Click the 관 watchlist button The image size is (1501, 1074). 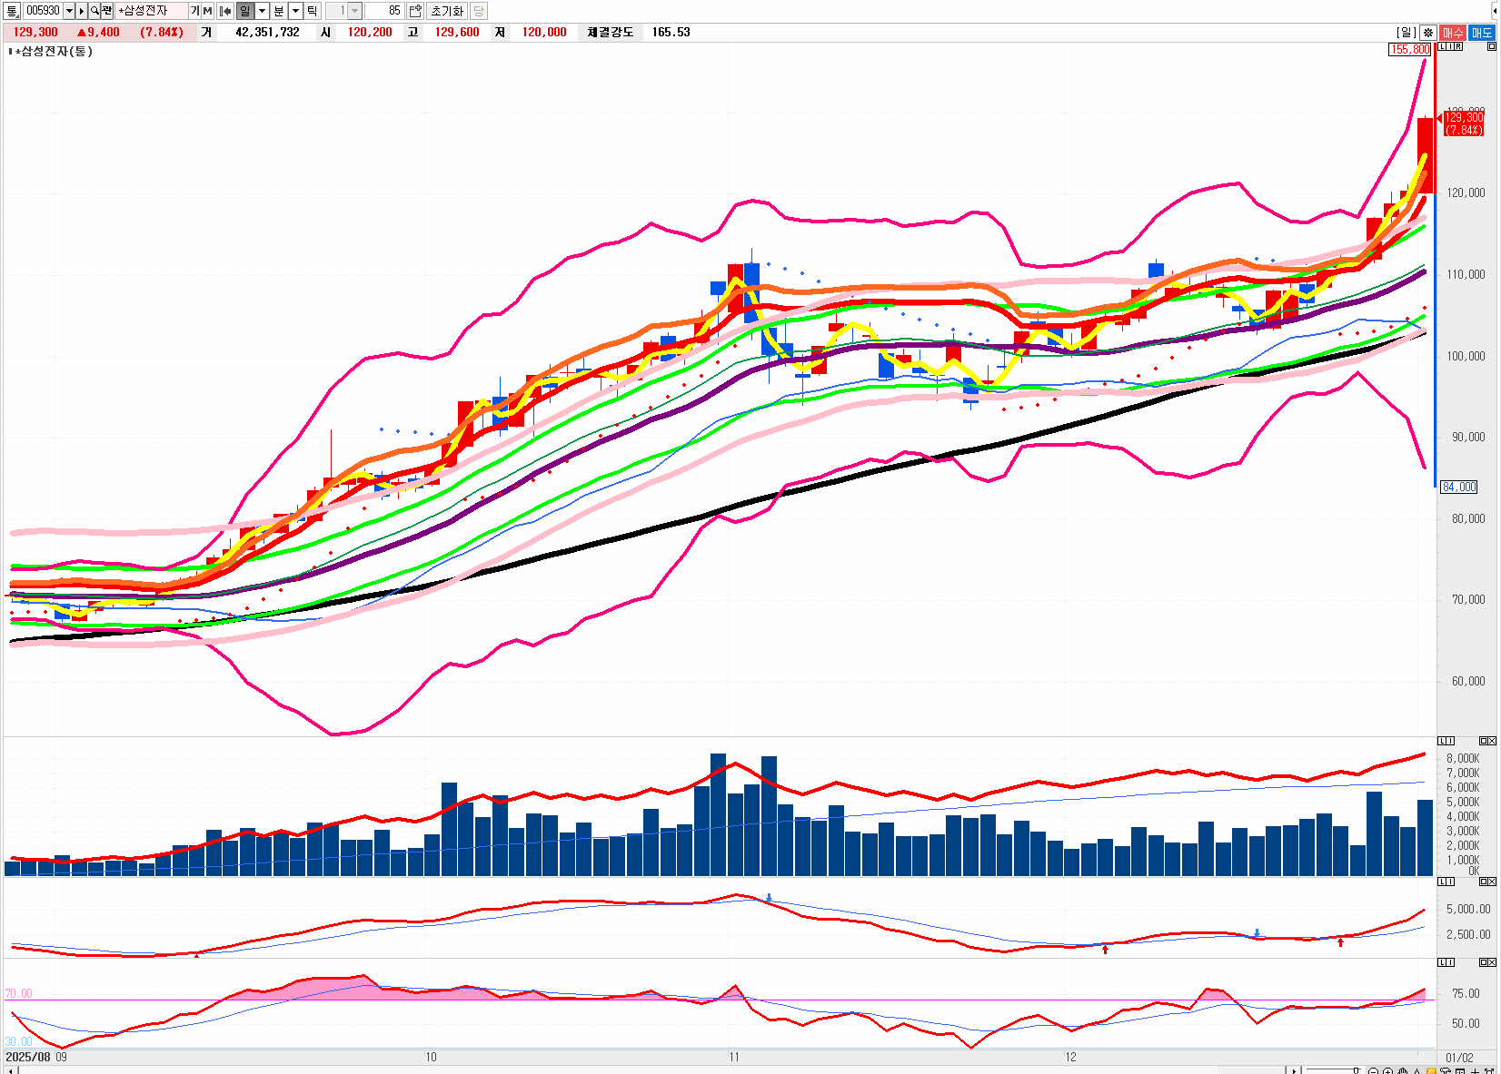pyautogui.click(x=107, y=11)
